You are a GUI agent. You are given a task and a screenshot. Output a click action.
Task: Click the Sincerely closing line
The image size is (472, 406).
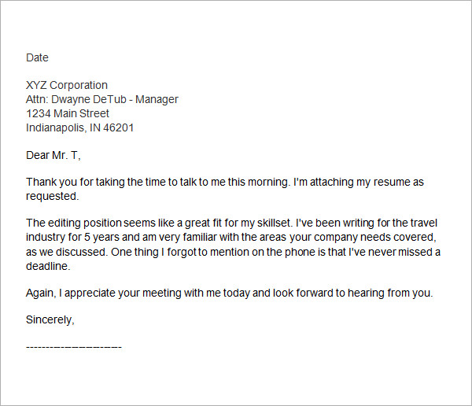[50, 320]
